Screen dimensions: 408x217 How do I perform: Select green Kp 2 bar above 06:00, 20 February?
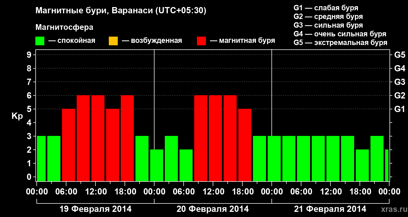point(186,165)
